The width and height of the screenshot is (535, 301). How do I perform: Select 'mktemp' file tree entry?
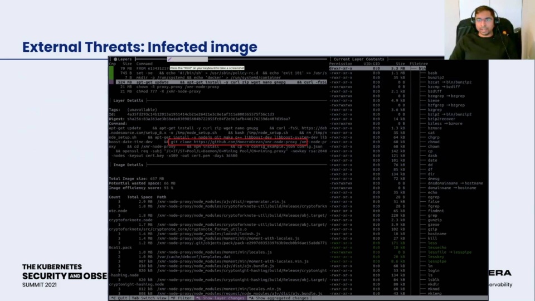click(x=435, y=294)
